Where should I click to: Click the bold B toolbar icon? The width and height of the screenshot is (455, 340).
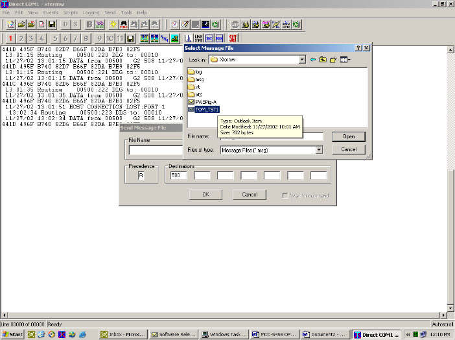tap(89, 25)
